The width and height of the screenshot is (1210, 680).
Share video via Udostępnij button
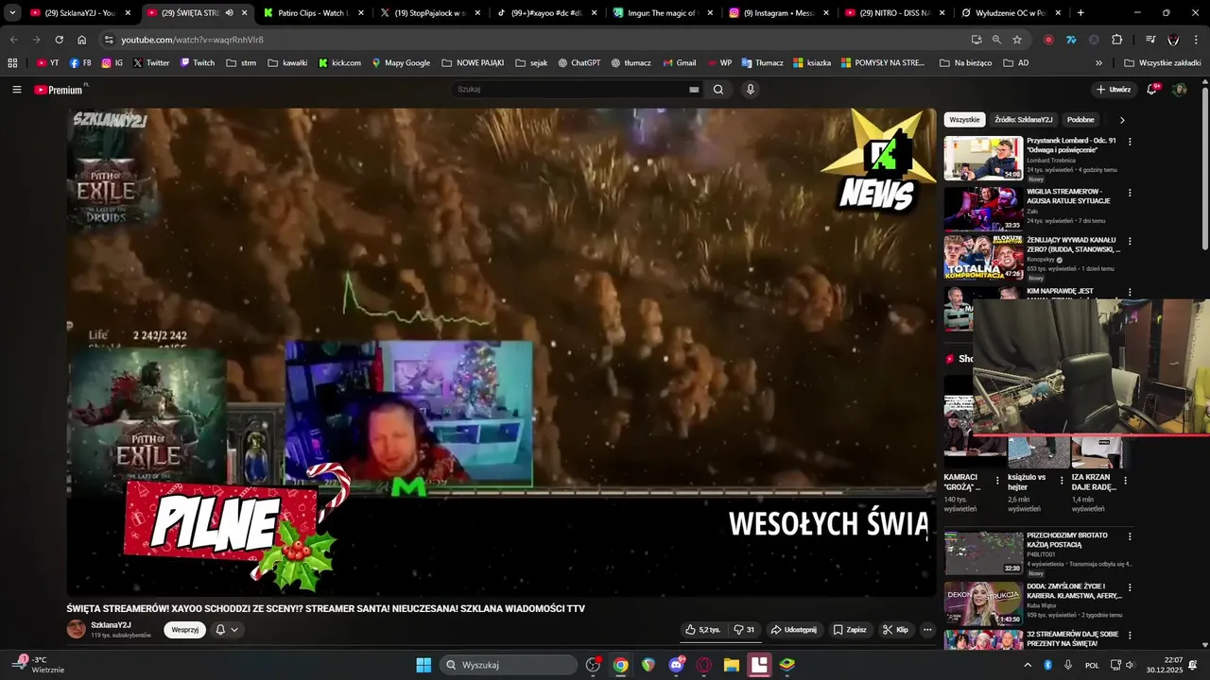pos(793,630)
